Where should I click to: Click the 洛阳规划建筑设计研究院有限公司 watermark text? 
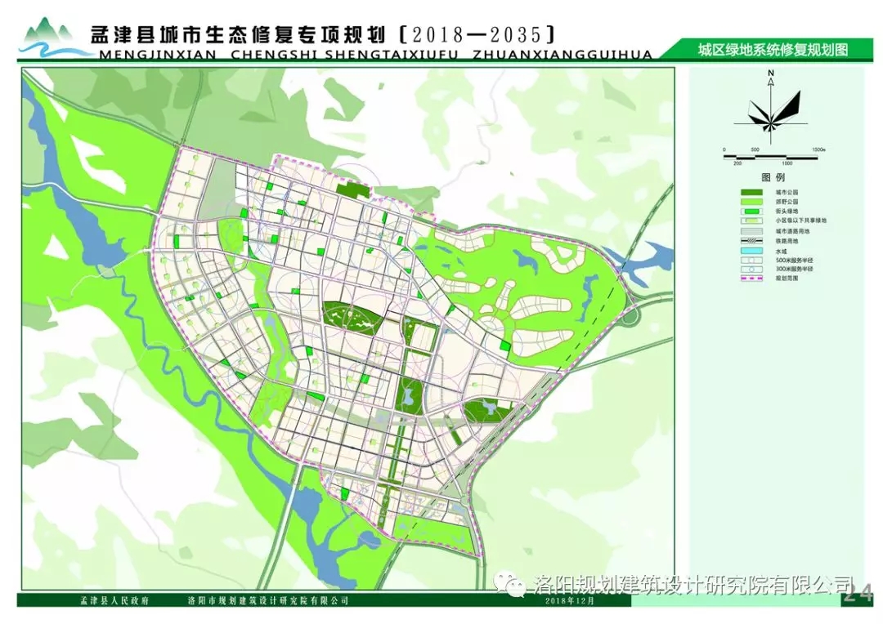pos(692,585)
